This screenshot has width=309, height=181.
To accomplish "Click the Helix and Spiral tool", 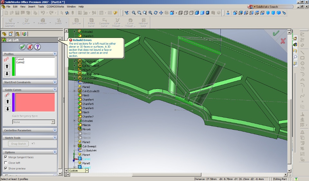I will coord(144,22).
